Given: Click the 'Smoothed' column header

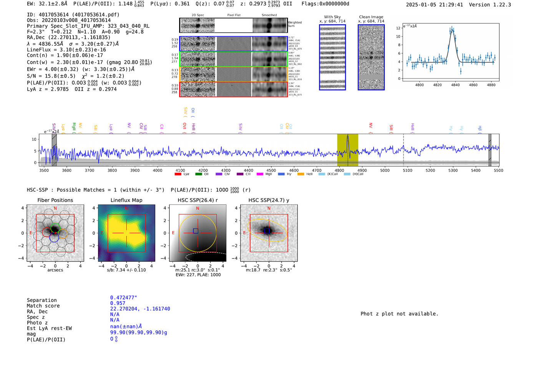Looking at the screenshot, I should (x=269, y=15).
